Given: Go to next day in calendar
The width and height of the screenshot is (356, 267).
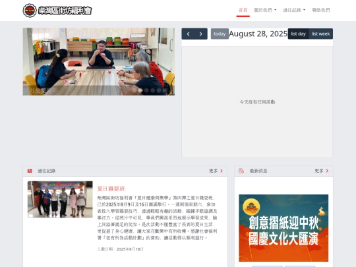Looking at the screenshot, I should tap(201, 34).
